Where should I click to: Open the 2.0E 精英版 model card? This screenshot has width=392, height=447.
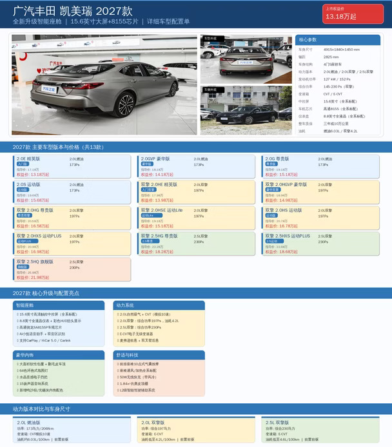[72, 166]
